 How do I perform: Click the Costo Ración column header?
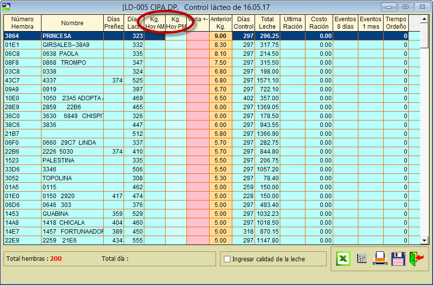pos(319,23)
